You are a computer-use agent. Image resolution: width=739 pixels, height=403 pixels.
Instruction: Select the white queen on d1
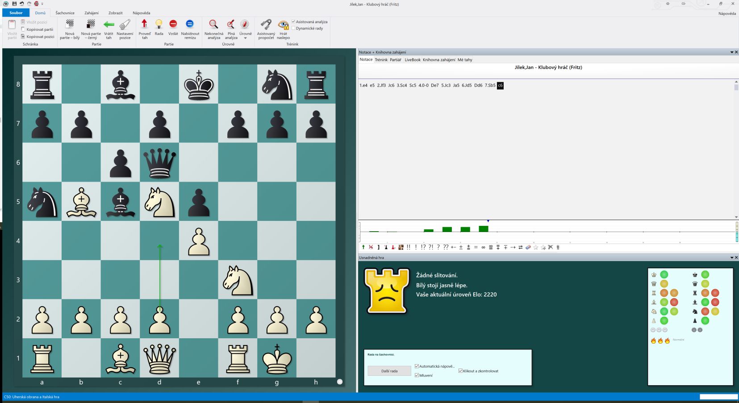pyautogui.click(x=159, y=358)
